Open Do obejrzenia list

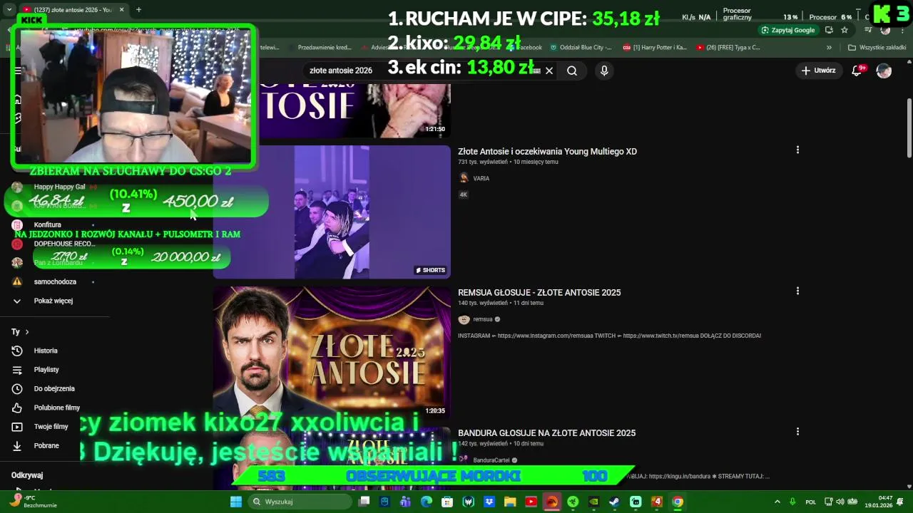pos(54,388)
